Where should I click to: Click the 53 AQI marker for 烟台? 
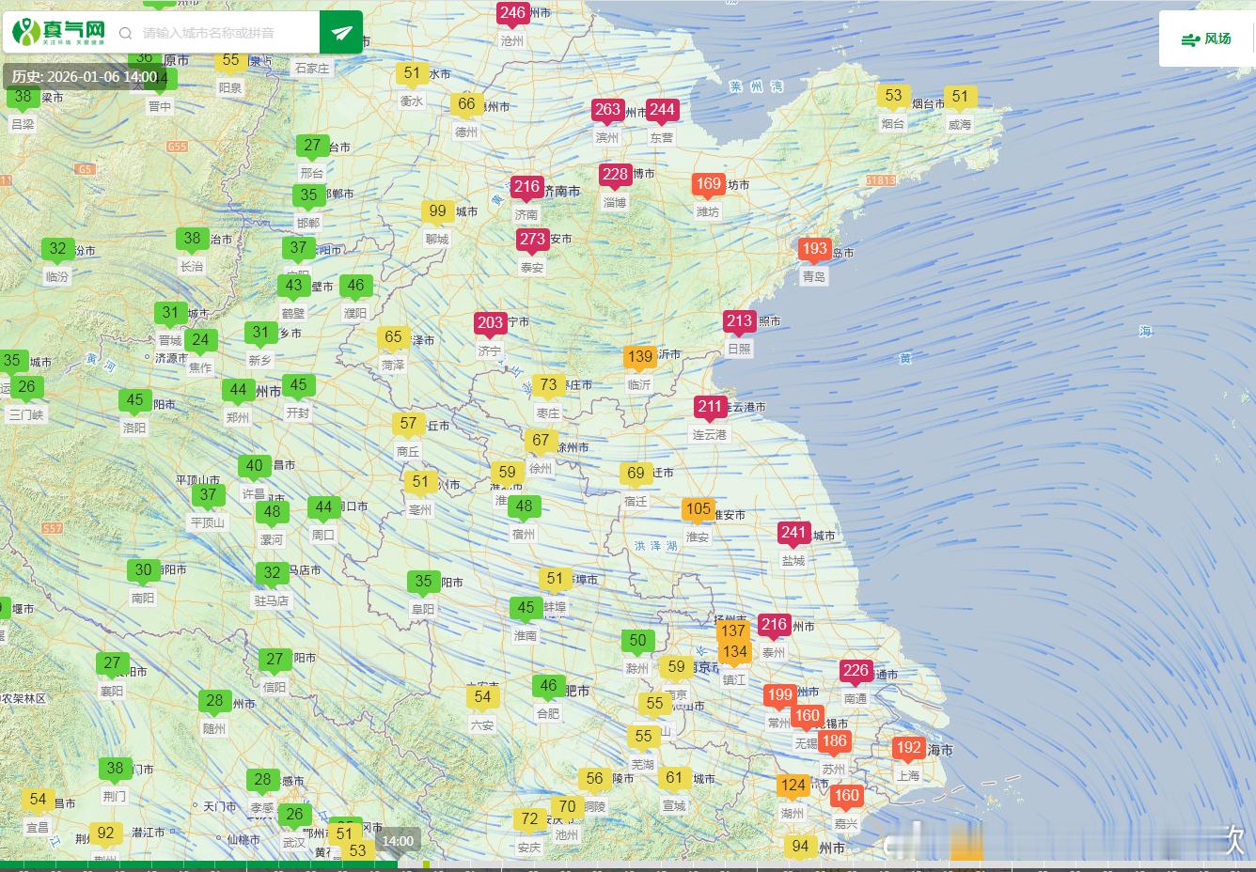pos(893,96)
